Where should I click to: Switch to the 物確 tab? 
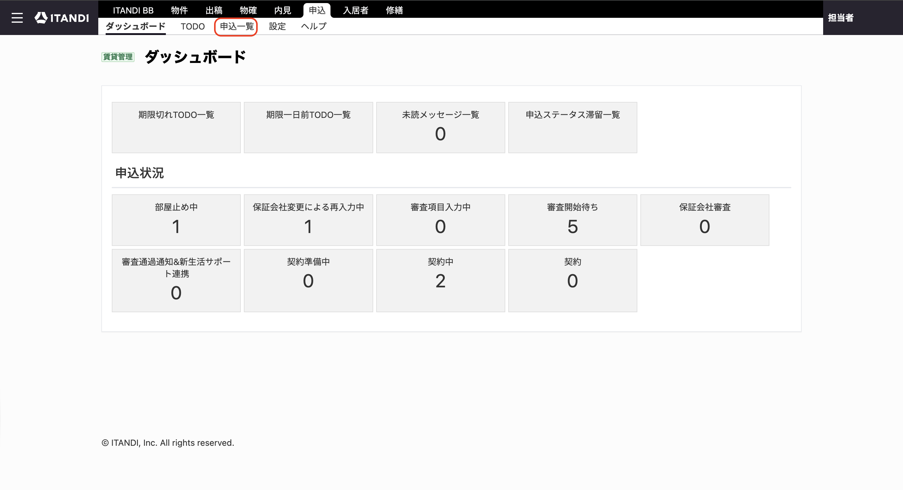[x=248, y=10]
